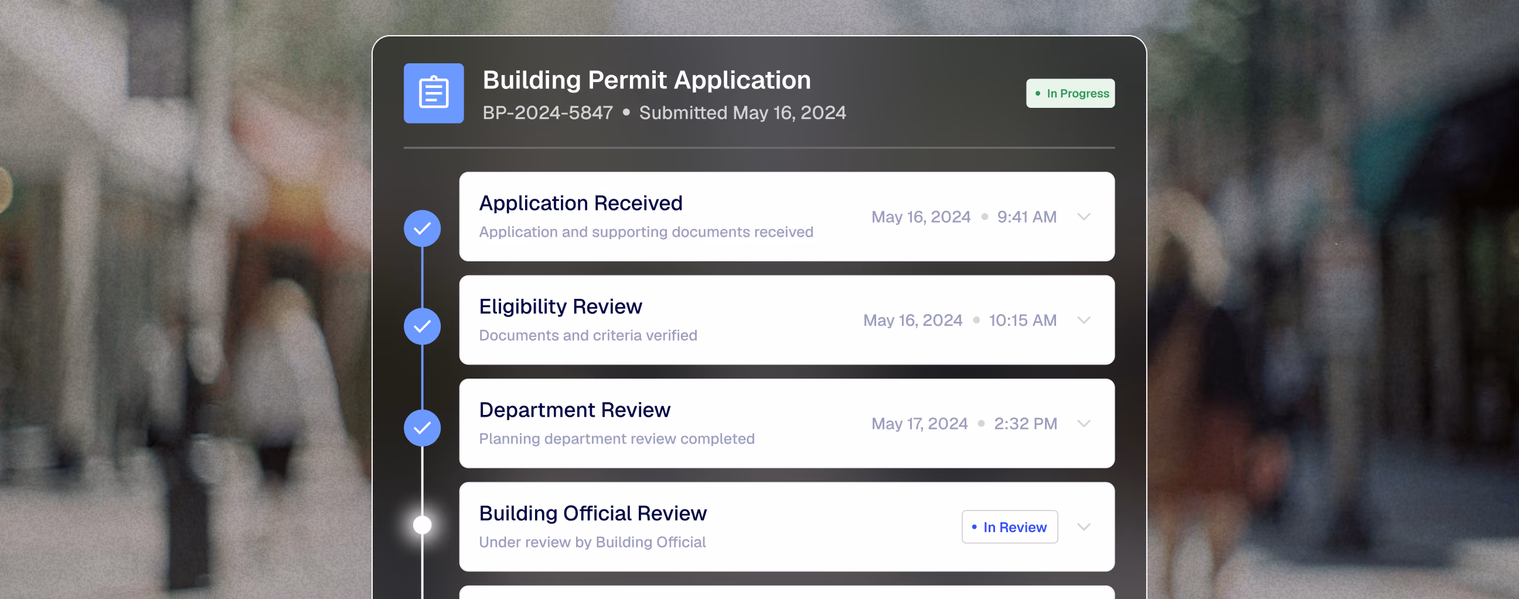Select the Building Official Review timeline dot
Image resolution: width=1519 pixels, height=599 pixels.
(x=422, y=525)
